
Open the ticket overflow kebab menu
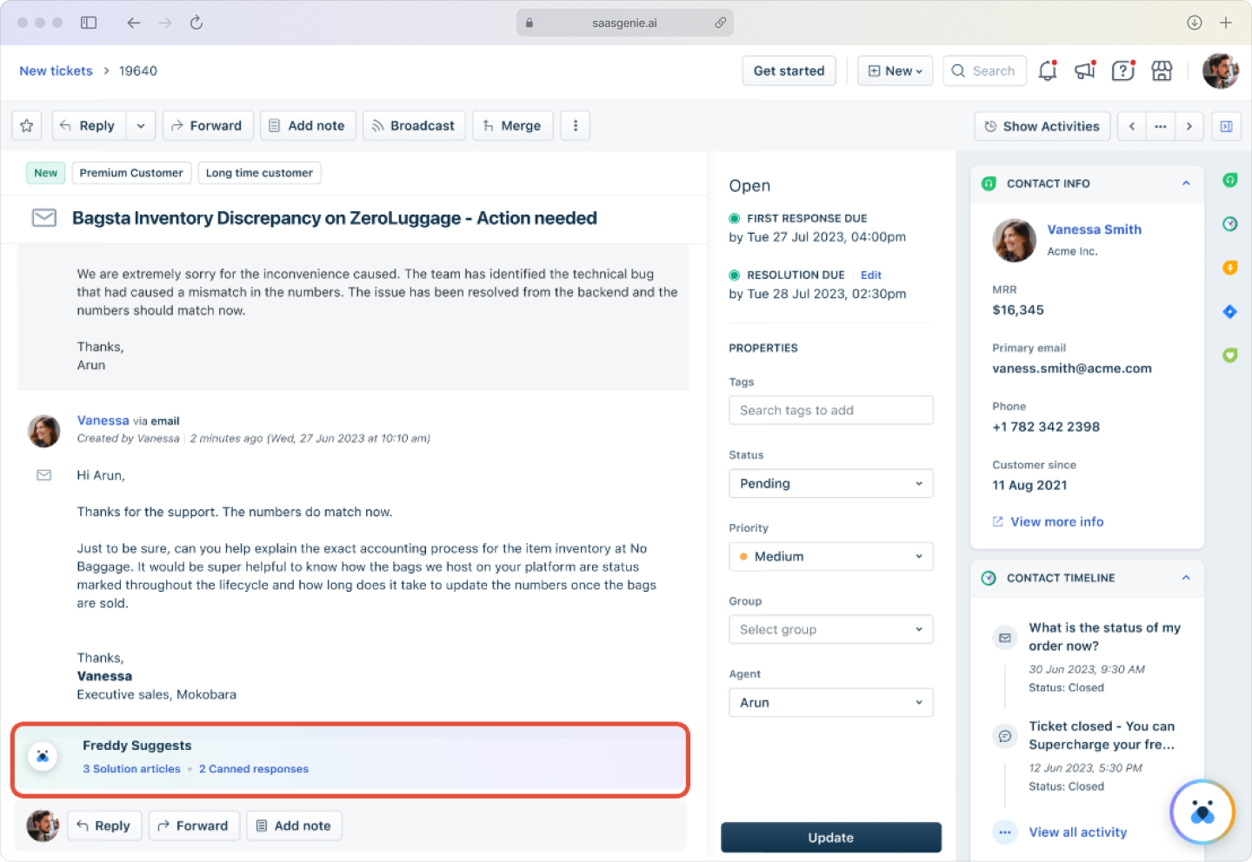click(575, 125)
